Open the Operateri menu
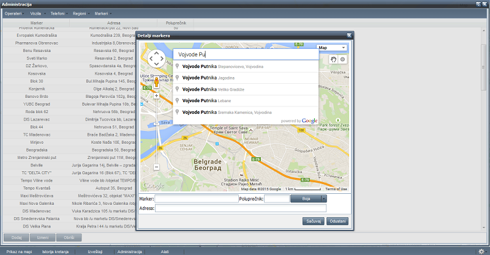490x255 pixels. point(13,13)
